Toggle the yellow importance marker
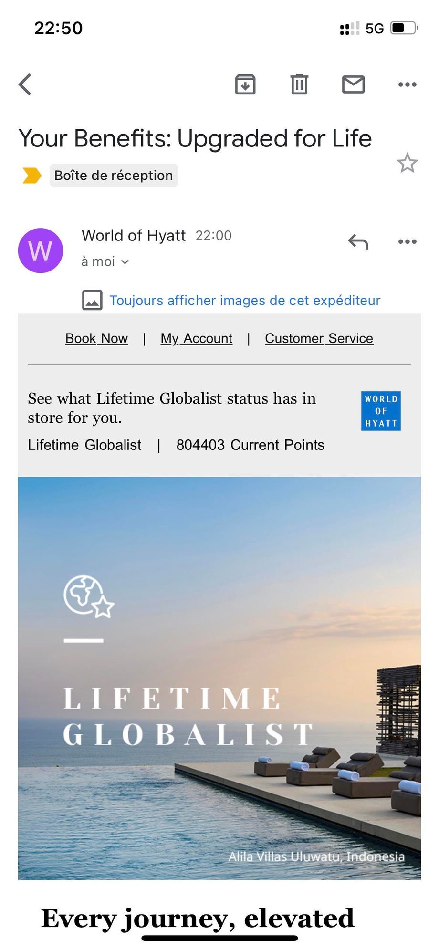The width and height of the screenshot is (439, 950). point(32,176)
